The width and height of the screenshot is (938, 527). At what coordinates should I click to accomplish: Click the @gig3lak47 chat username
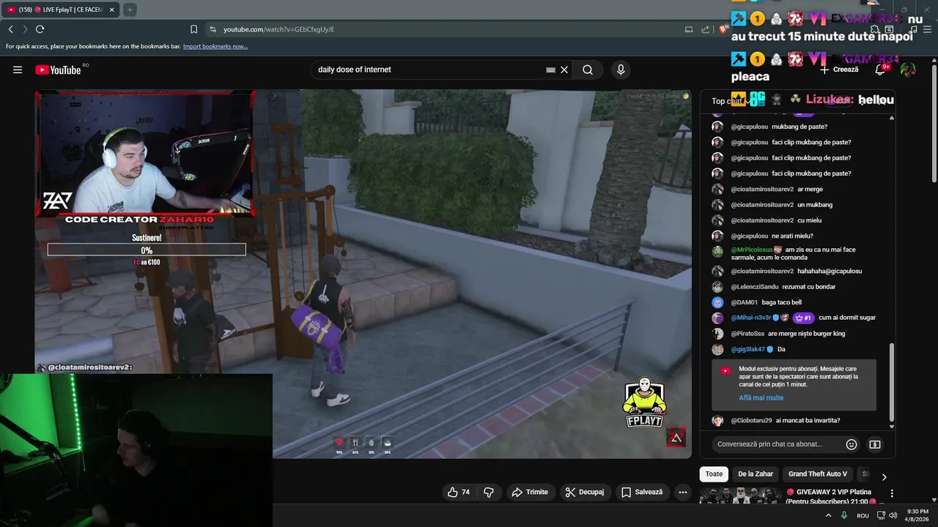click(747, 350)
